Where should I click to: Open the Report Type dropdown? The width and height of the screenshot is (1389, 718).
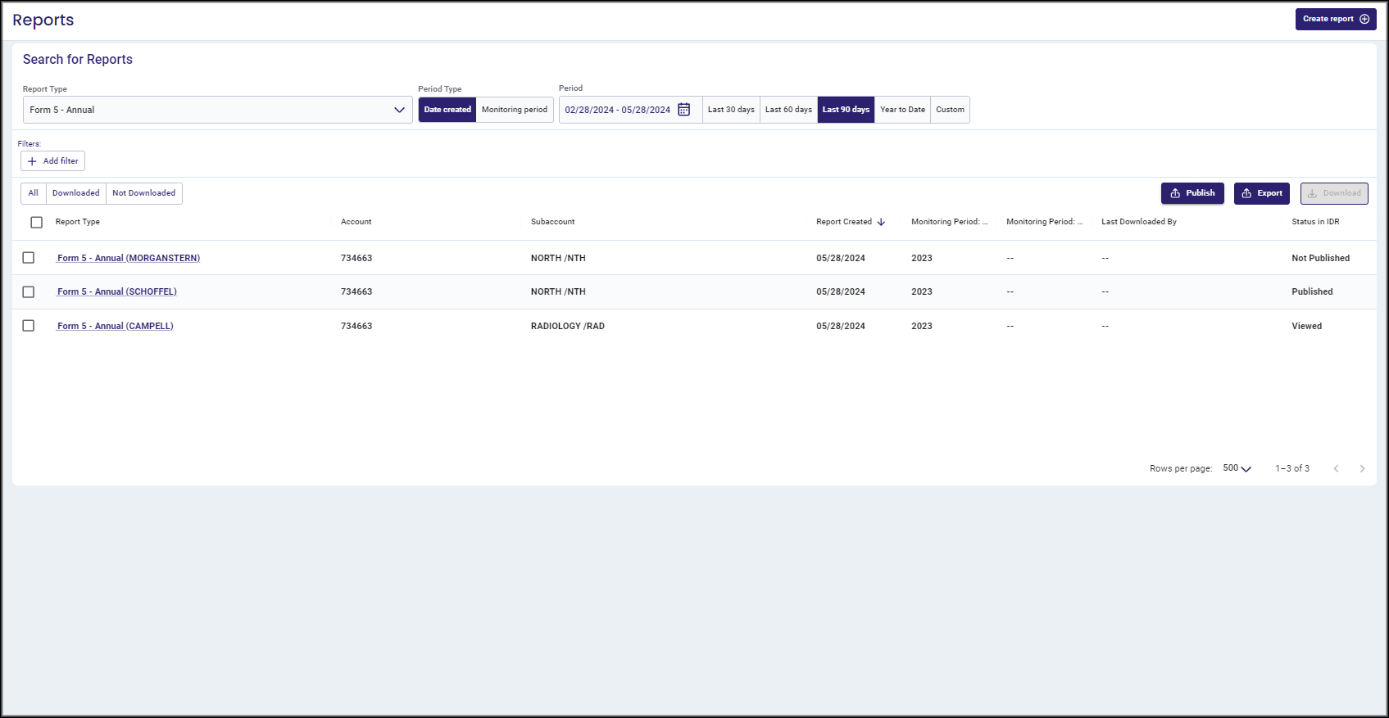coord(217,110)
